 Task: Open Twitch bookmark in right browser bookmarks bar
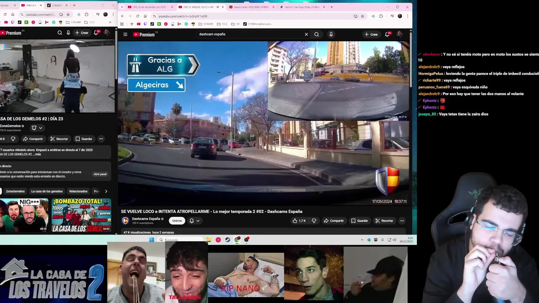point(145,24)
